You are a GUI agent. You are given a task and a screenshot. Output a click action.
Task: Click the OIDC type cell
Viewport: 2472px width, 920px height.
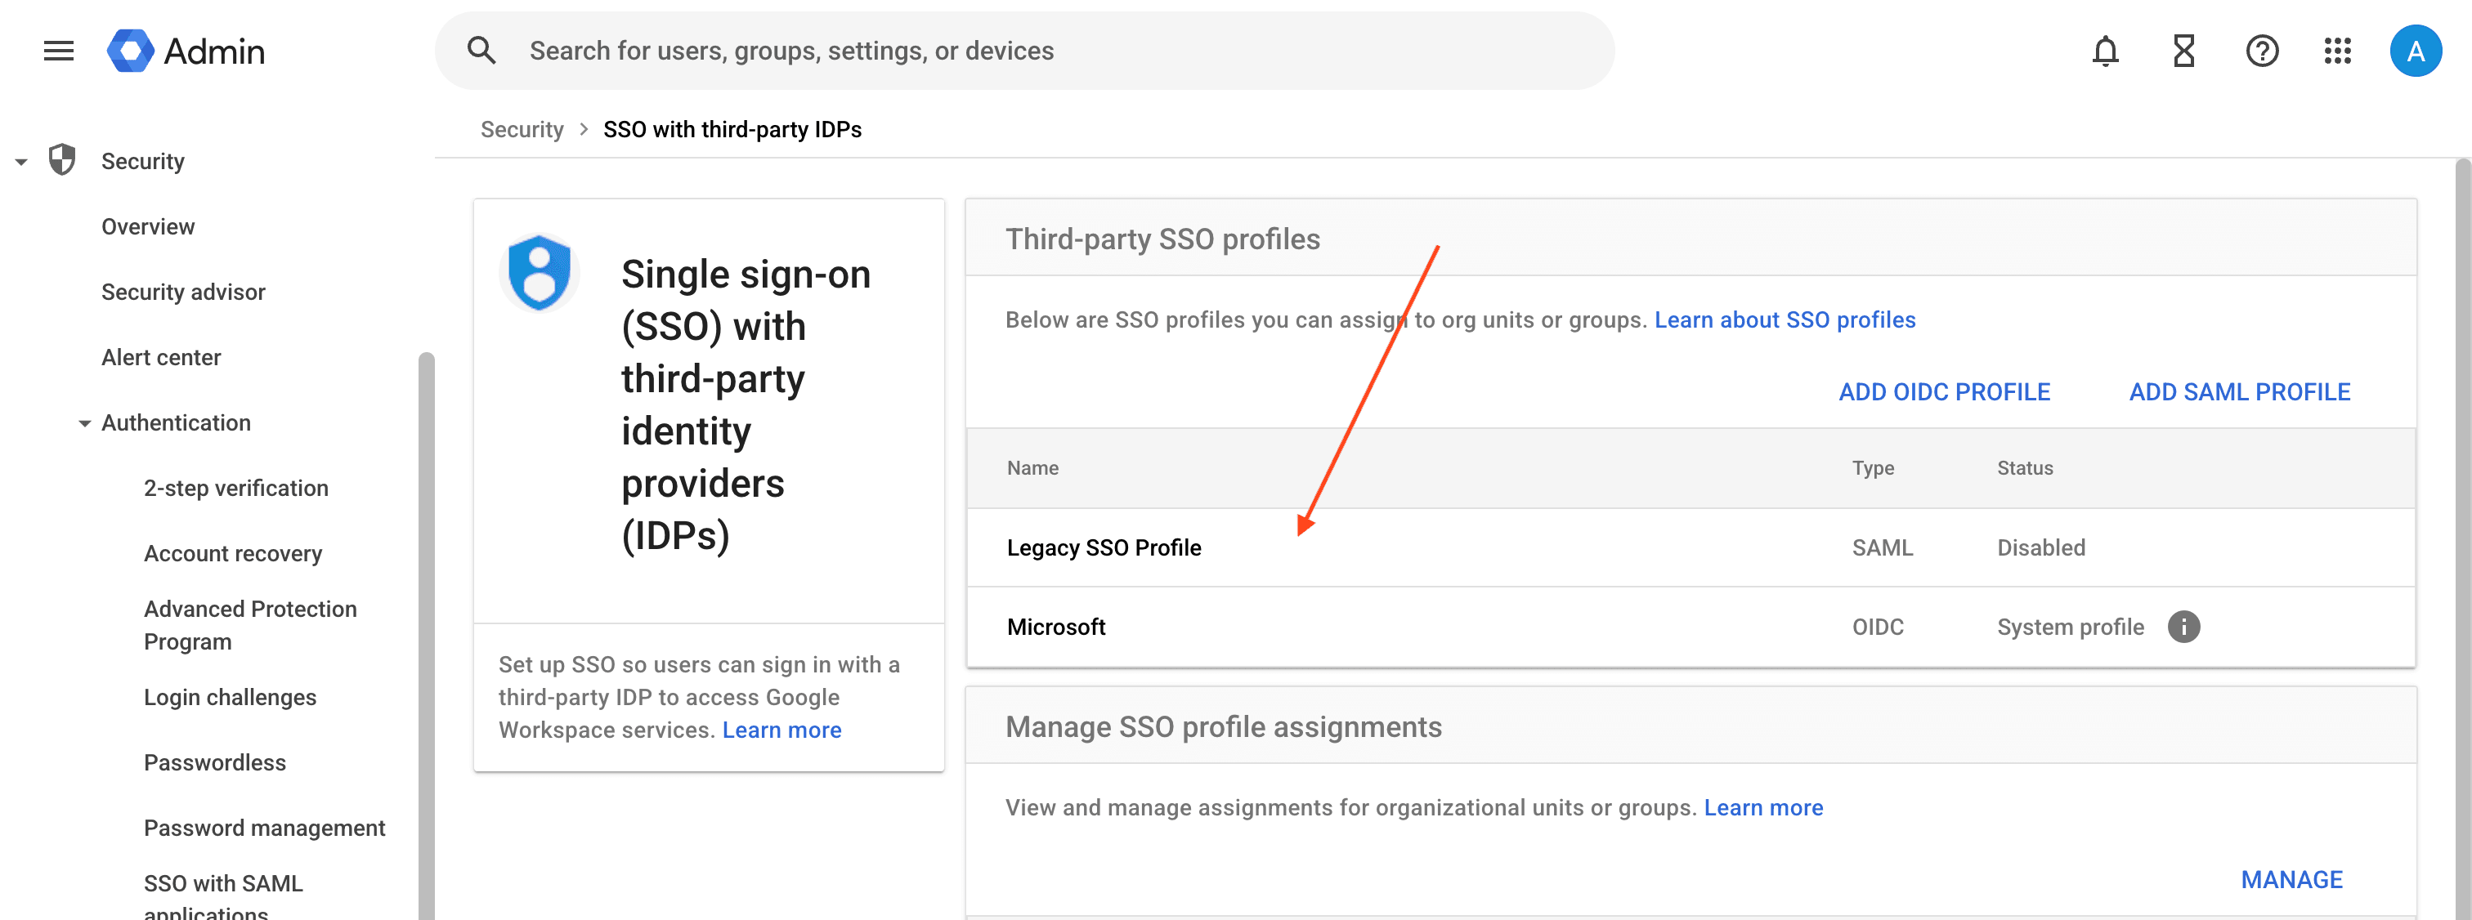[1877, 627]
